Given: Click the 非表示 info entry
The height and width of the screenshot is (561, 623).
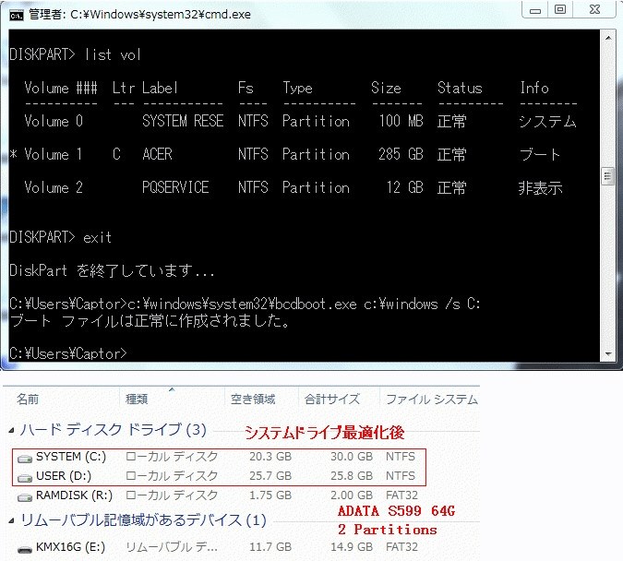Looking at the screenshot, I should click(x=541, y=187).
